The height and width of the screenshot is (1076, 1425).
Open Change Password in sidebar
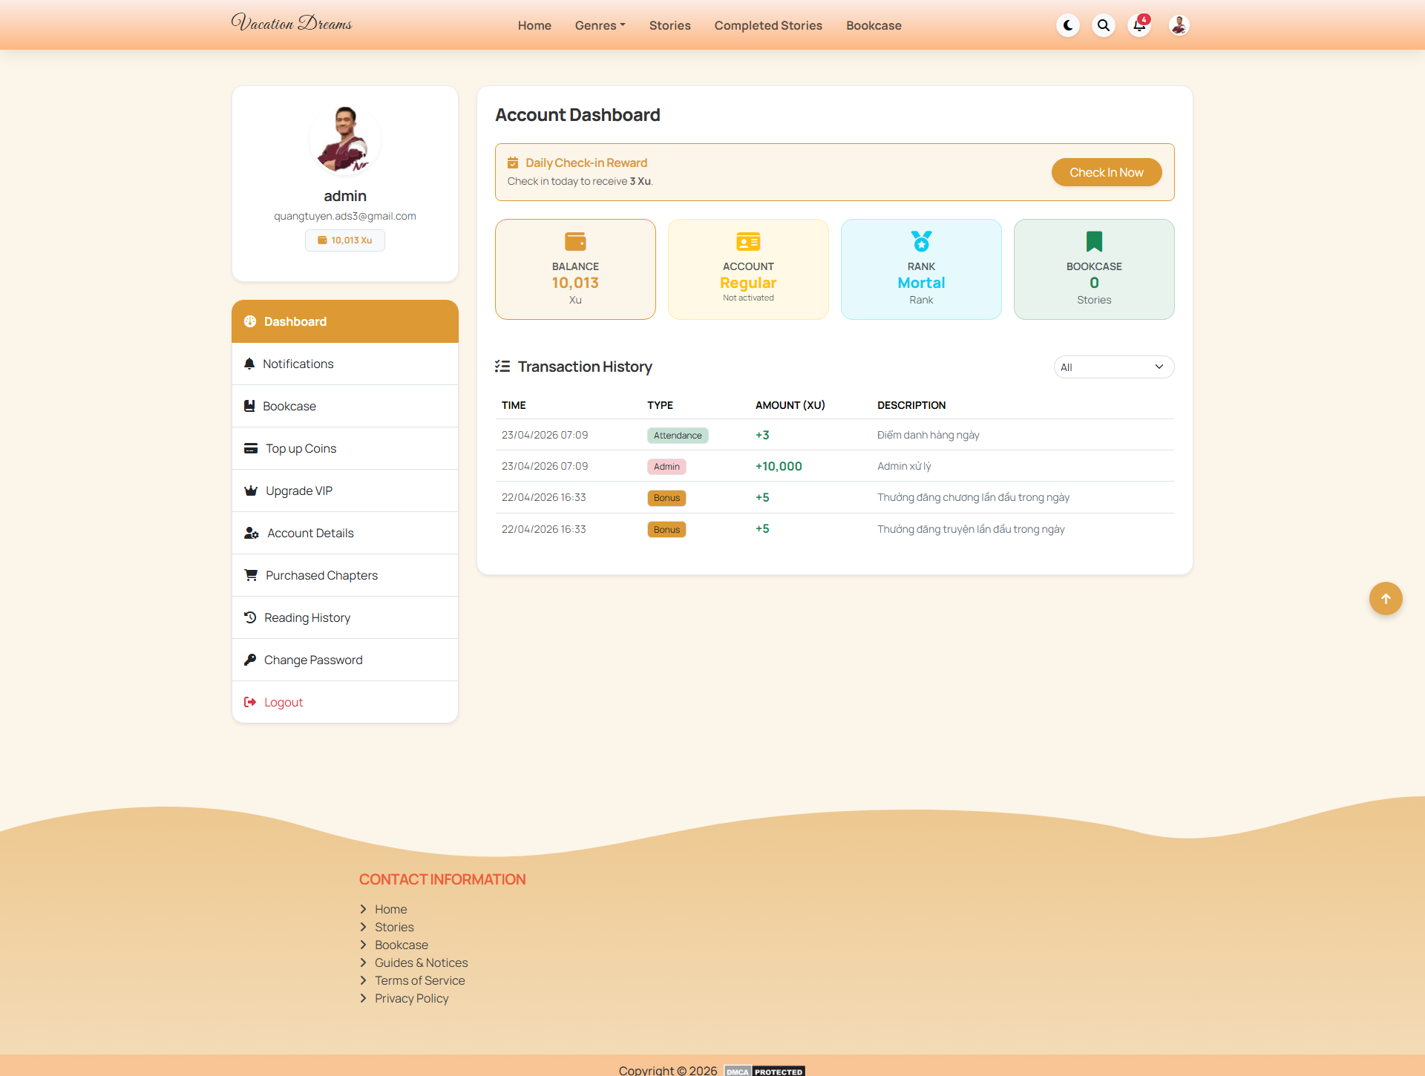click(x=345, y=660)
